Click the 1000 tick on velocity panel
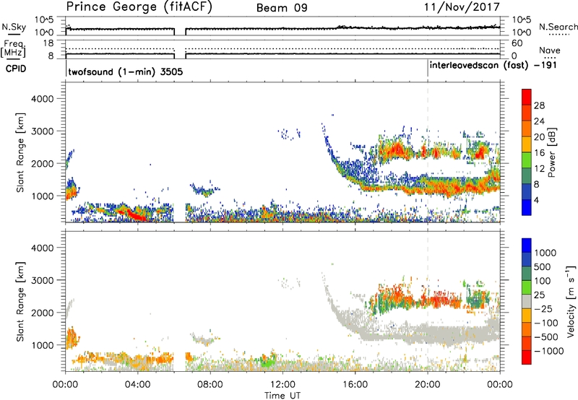Screen dimensions: 578x400 point(42,345)
